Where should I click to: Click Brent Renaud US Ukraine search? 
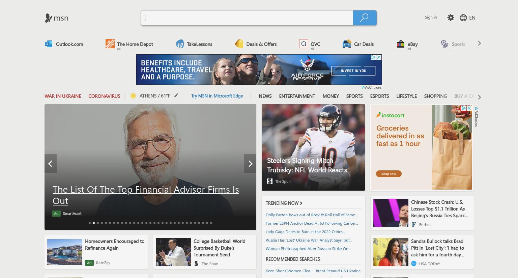(338, 271)
